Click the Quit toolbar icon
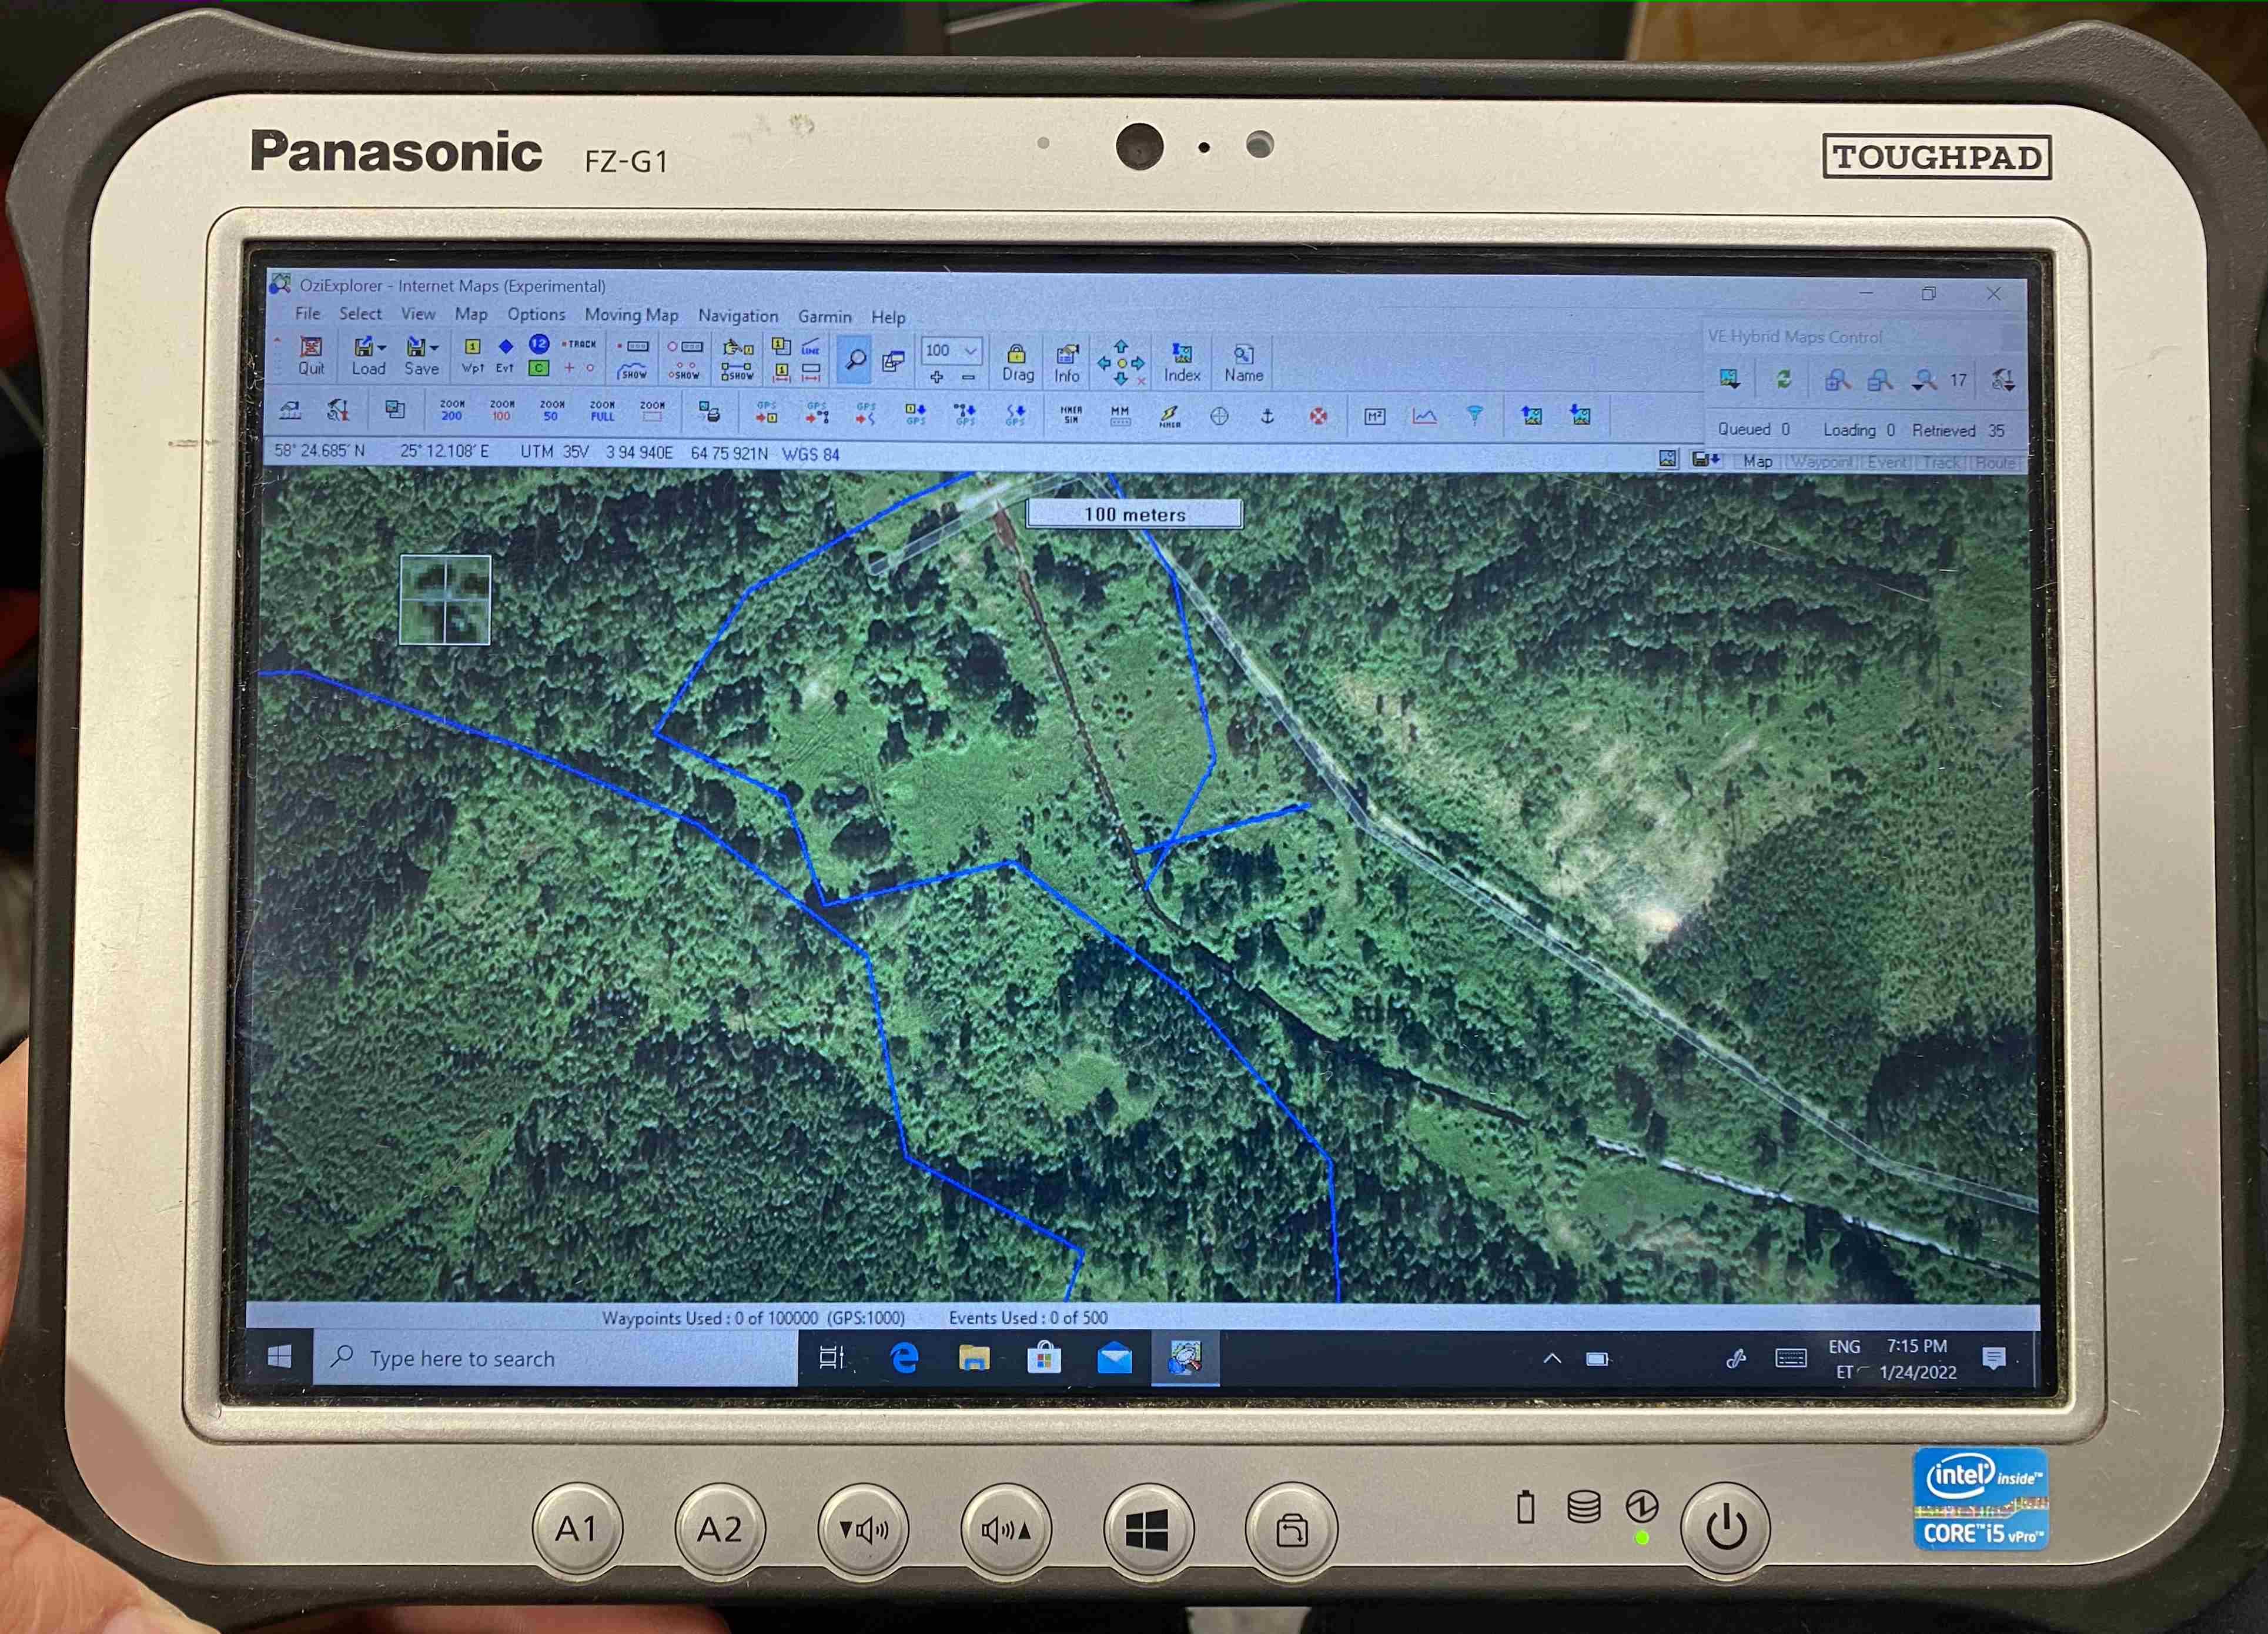Viewport: 2268px width, 1634px height. click(311, 356)
